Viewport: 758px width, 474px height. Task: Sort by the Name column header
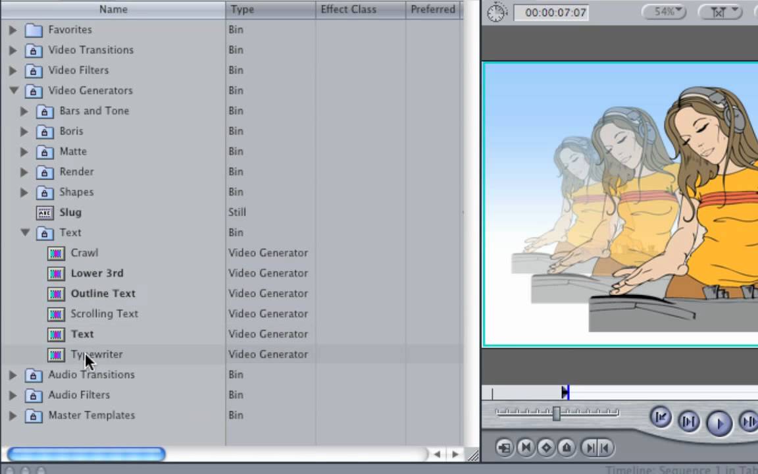point(113,10)
